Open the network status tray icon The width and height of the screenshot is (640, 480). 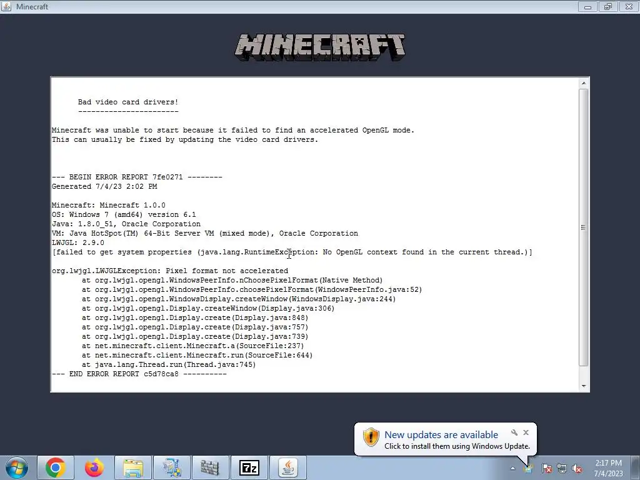point(562,468)
